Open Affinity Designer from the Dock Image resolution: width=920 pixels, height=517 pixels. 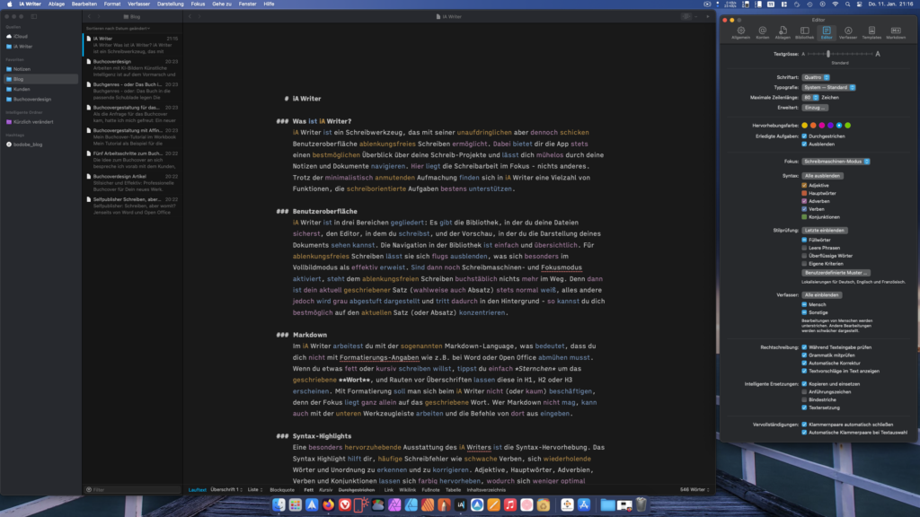(x=411, y=504)
